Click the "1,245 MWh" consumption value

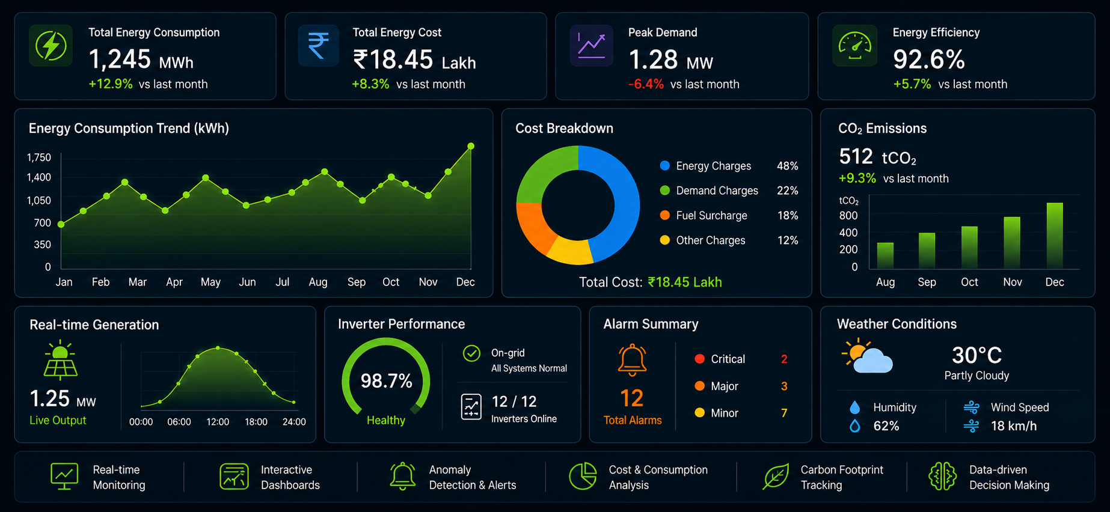click(x=141, y=59)
